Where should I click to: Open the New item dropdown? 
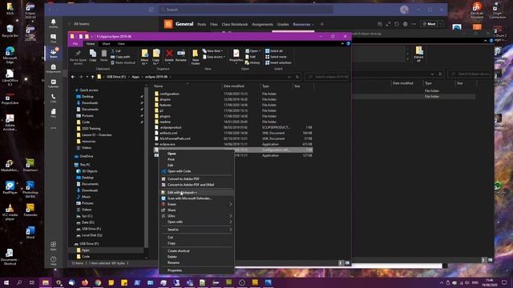pos(212,51)
